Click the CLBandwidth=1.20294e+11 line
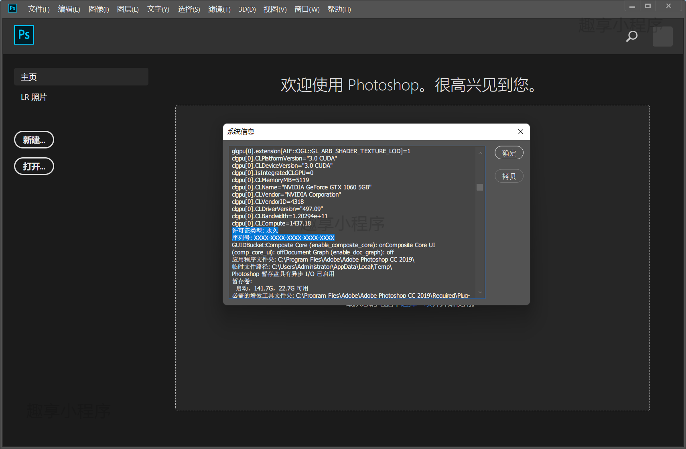 280,216
